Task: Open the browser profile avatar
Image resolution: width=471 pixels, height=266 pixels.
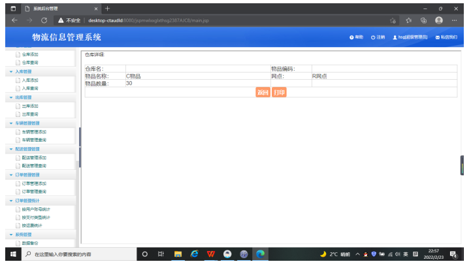Action: click(439, 20)
